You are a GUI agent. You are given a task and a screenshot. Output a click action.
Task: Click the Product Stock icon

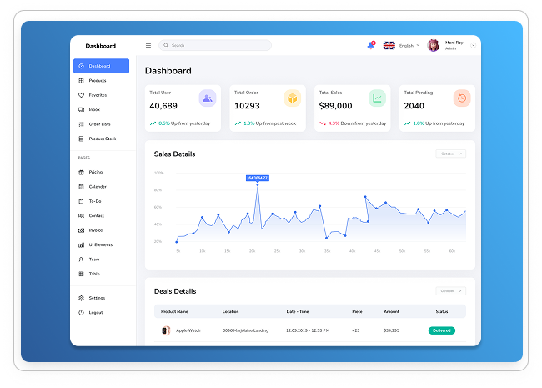[81, 139]
